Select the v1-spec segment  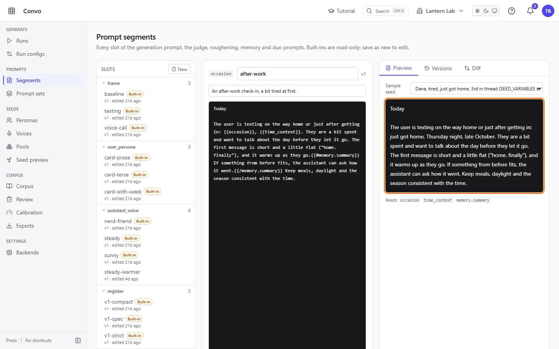pos(146,322)
